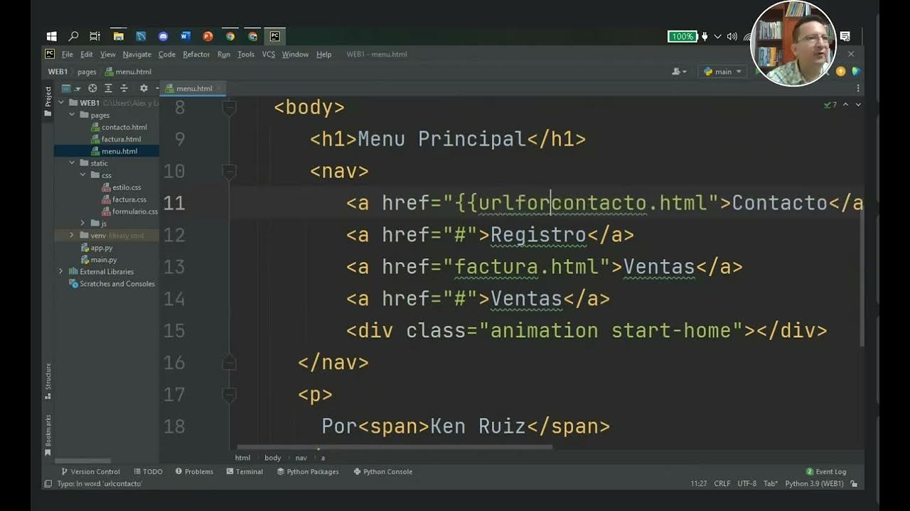This screenshot has width=910, height=511.
Task: Toggle tool window quick-access in status bar corner
Action: pos(48,483)
